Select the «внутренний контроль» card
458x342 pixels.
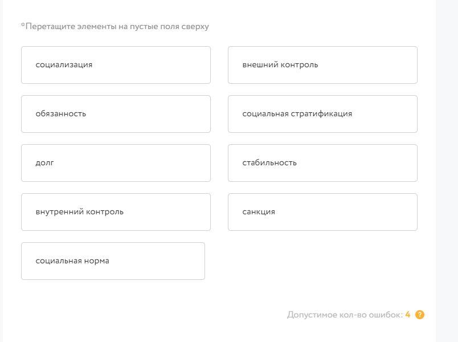(x=116, y=212)
